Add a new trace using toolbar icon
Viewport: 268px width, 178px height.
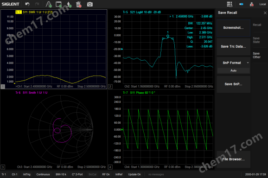click(x=49, y=4)
